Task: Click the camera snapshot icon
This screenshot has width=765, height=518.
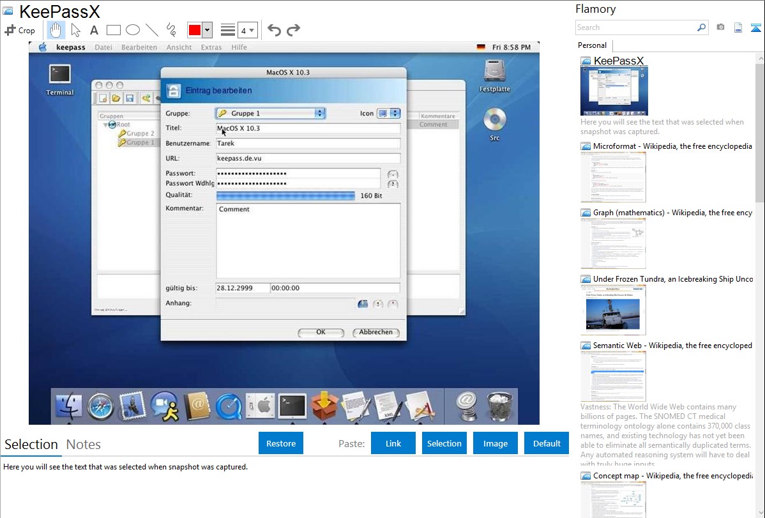Action: pyautogui.click(x=720, y=27)
